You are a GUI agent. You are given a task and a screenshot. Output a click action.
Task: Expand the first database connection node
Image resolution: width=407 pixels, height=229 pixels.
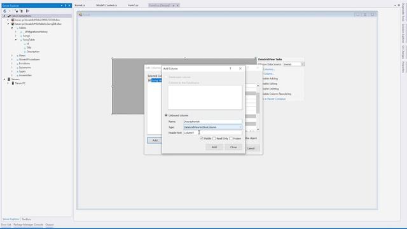[8, 20]
